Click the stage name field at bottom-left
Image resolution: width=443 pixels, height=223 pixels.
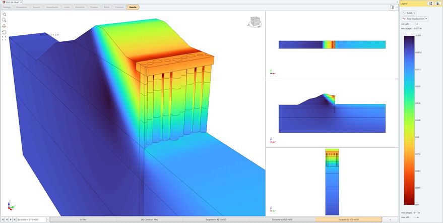[31, 220]
